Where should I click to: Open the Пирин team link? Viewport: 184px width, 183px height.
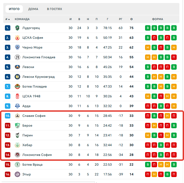click(27, 135)
